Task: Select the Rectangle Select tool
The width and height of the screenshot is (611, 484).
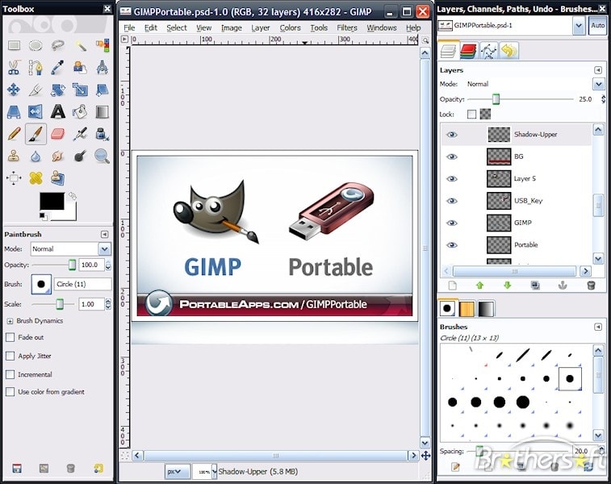Action: [14, 46]
